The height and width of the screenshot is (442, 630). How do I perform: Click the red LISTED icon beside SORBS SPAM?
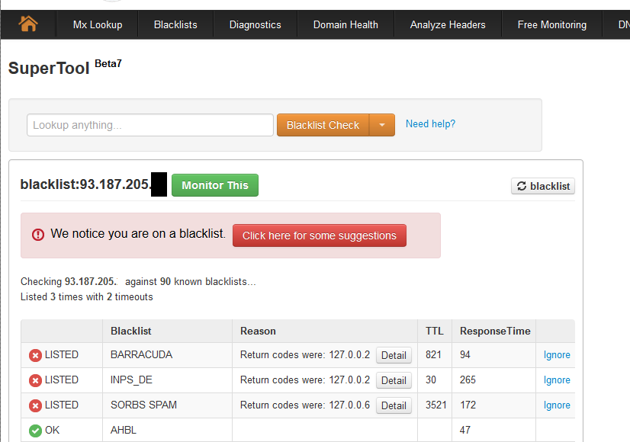(x=35, y=405)
